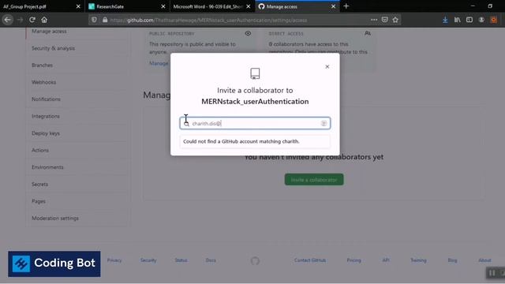Viewport: 505px width, 284px height.
Task: Open Branches settings
Action: click(42, 65)
